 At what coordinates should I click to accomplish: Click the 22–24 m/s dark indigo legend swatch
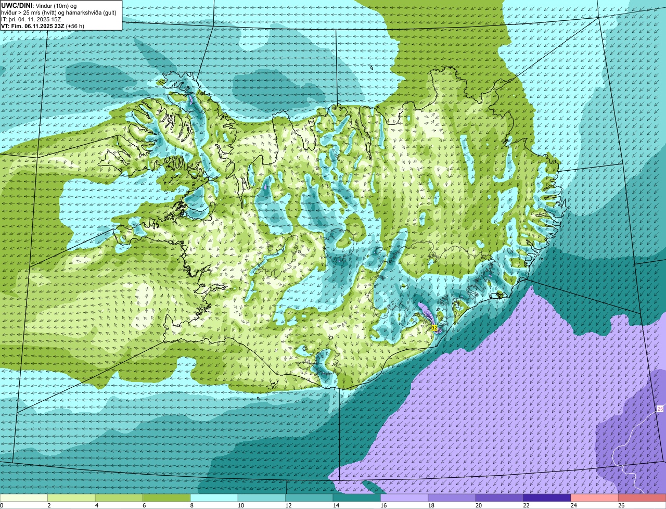[547, 498]
